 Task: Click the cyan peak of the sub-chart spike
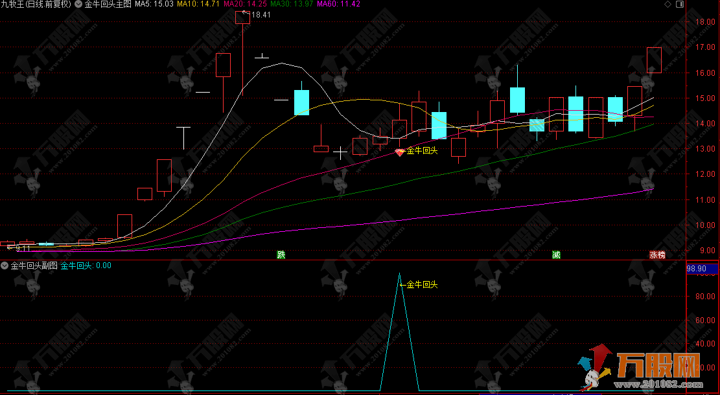pyautogui.click(x=399, y=274)
